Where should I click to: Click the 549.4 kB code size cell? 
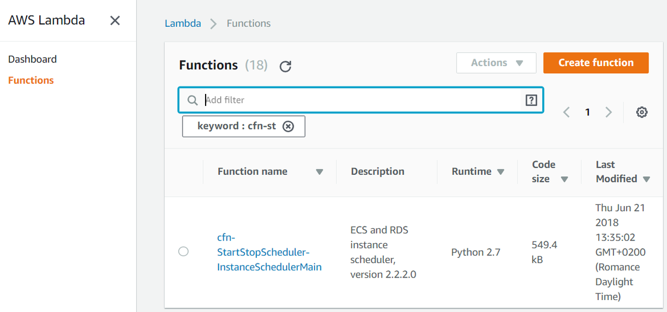545,252
